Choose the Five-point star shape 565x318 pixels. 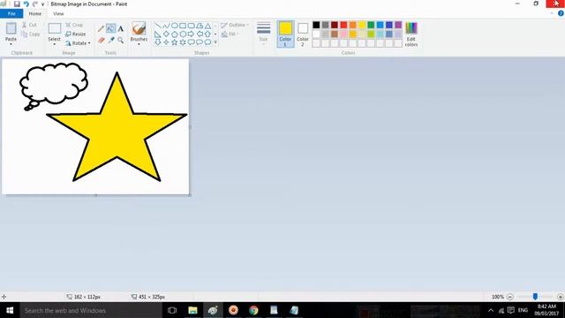[x=175, y=42]
